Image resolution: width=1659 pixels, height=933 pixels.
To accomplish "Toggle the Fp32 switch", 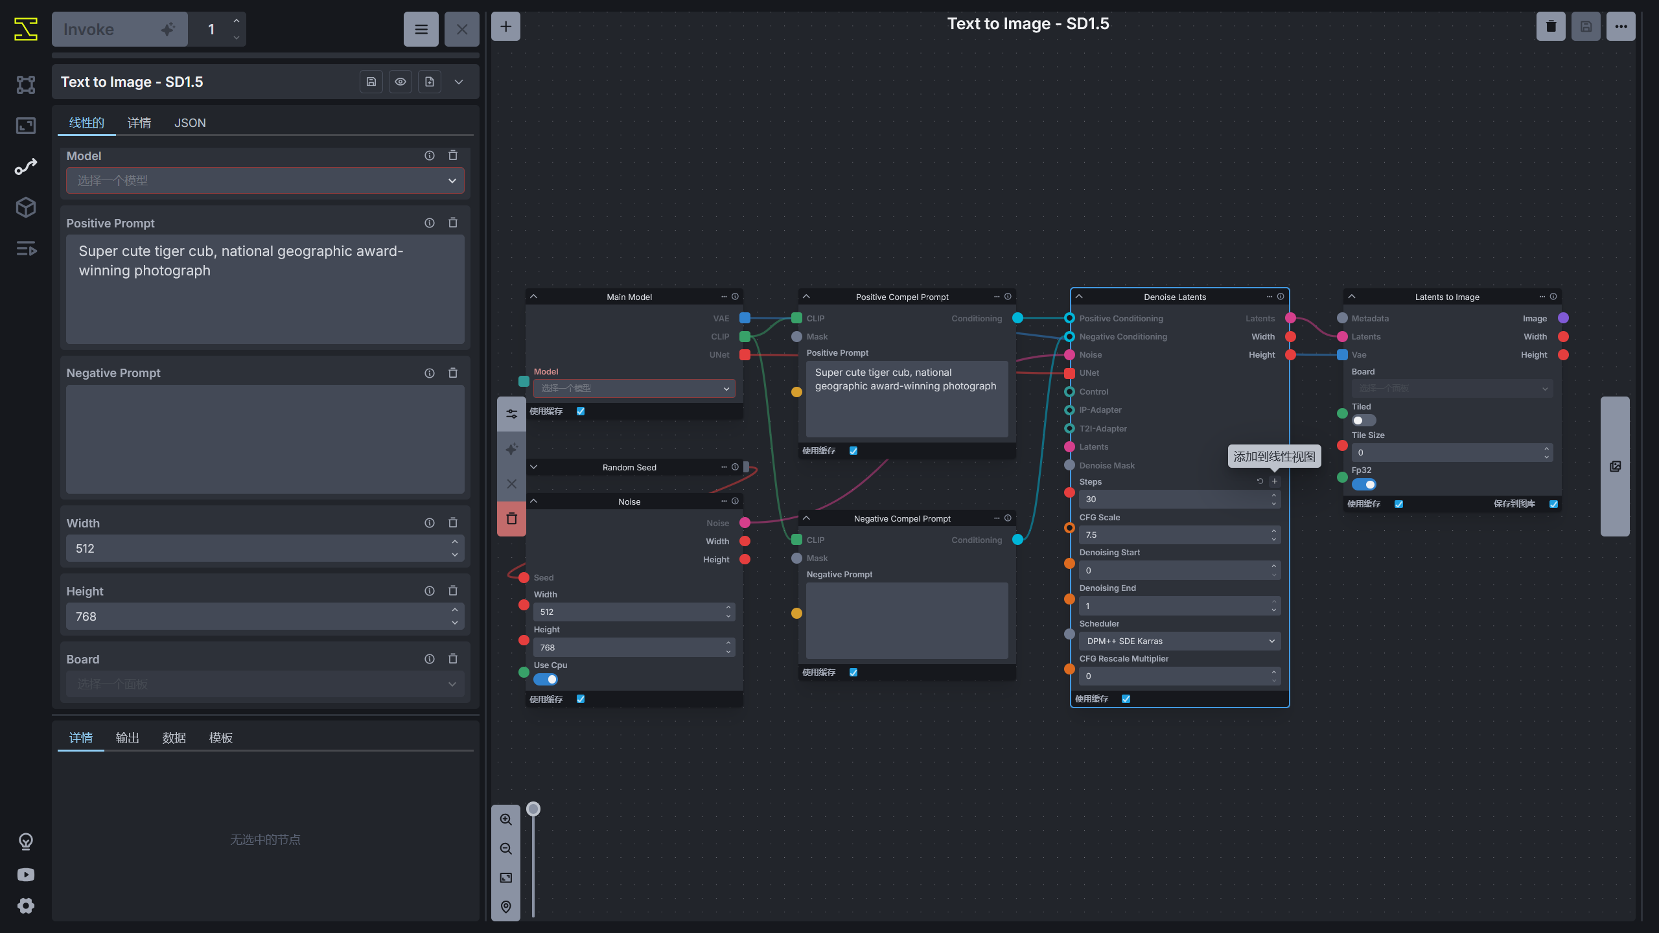I will tap(1363, 485).
